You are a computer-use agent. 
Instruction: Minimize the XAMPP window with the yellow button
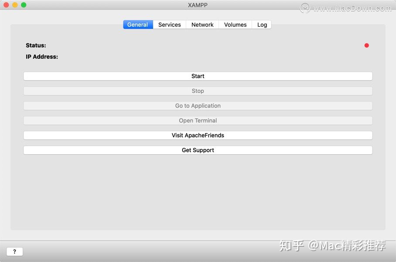(15, 5)
